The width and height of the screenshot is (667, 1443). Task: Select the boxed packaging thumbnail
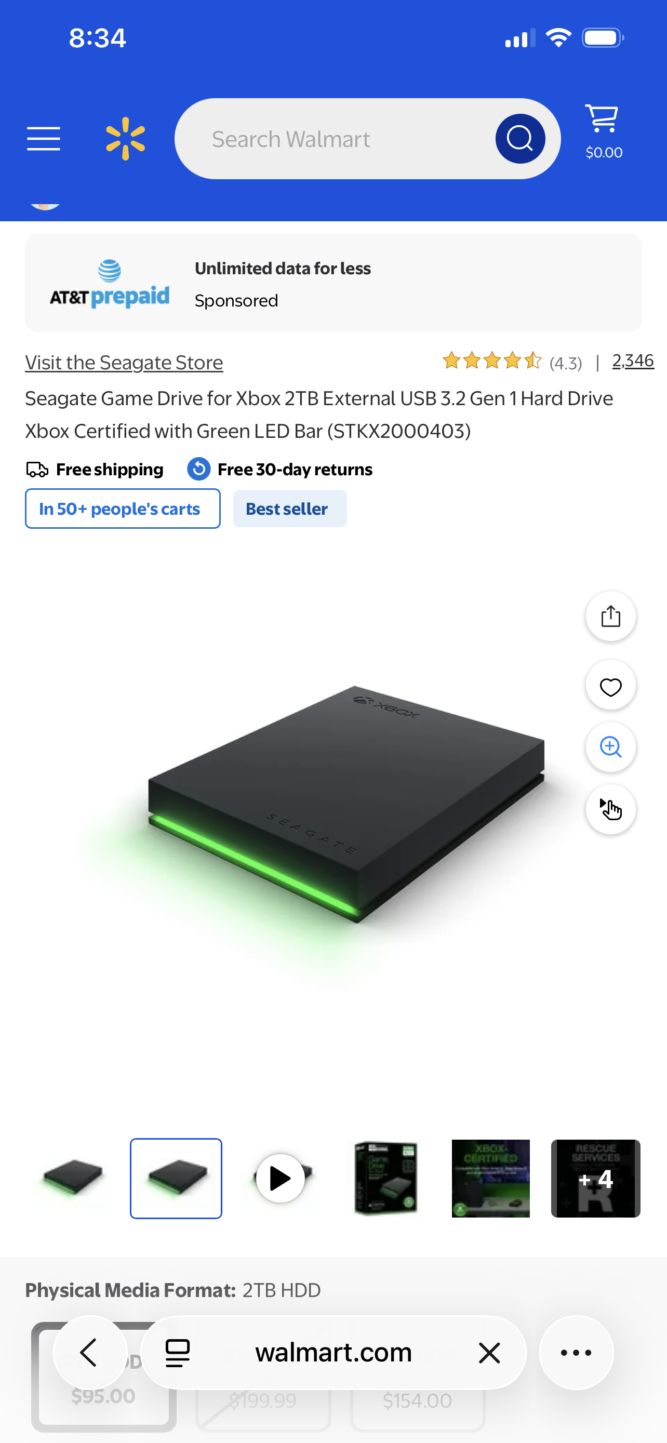click(x=386, y=1178)
